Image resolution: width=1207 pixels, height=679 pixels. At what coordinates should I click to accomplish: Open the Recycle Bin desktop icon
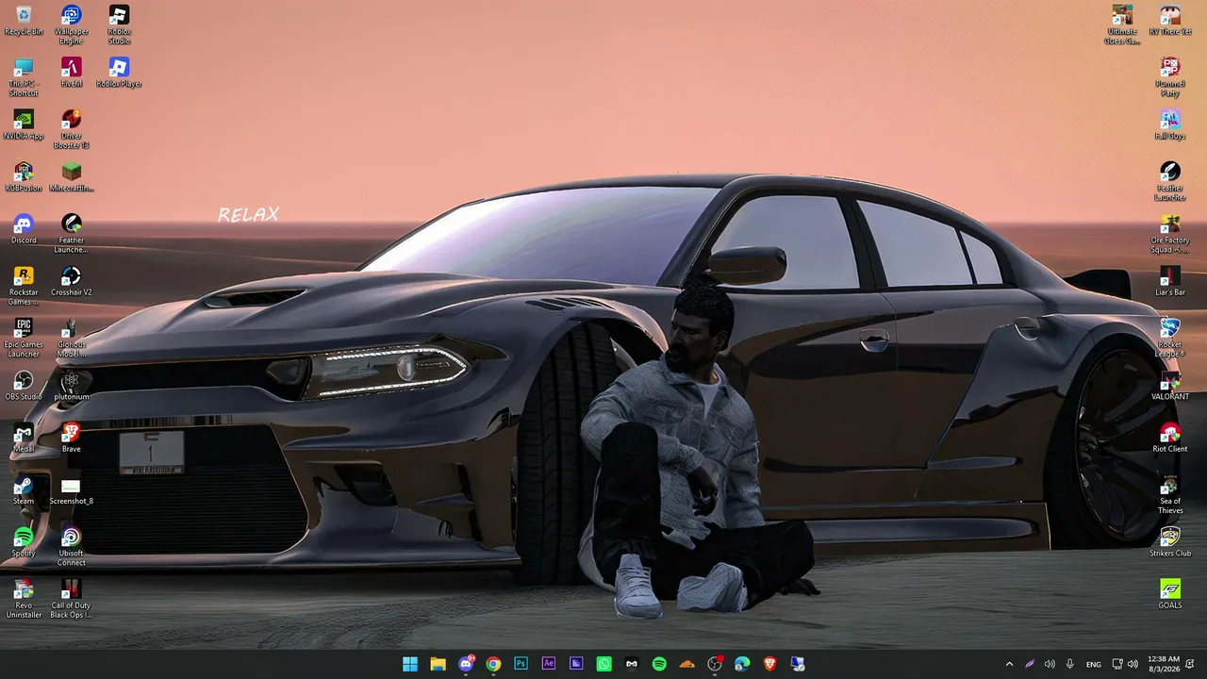(24, 20)
